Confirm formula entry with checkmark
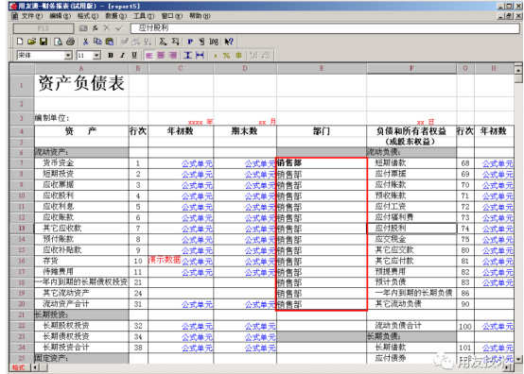Image resolution: width=524 pixels, height=374 pixels. (119, 28)
